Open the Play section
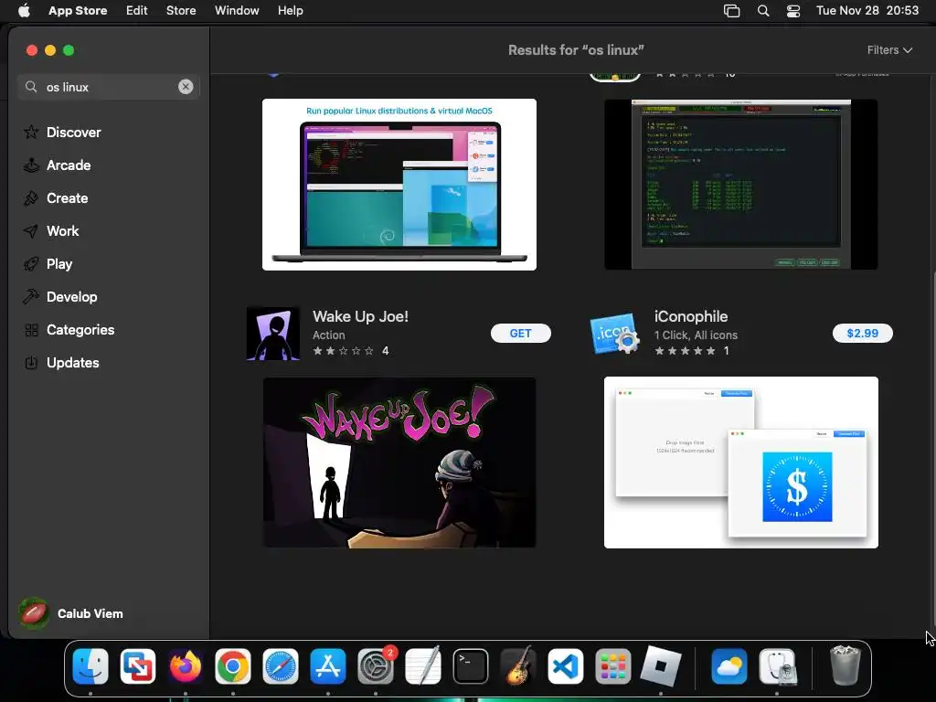 [x=48, y=263]
